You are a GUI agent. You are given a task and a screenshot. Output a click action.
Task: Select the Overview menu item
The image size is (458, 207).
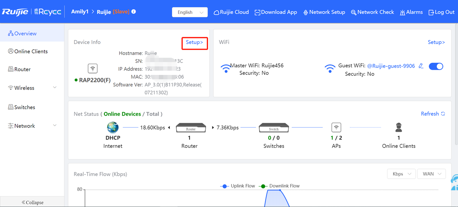tap(32, 33)
